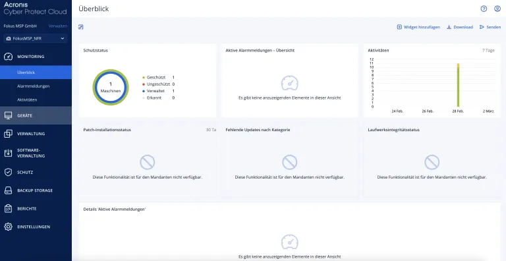
Task: Open the help question mark icon
Action: 484,9
